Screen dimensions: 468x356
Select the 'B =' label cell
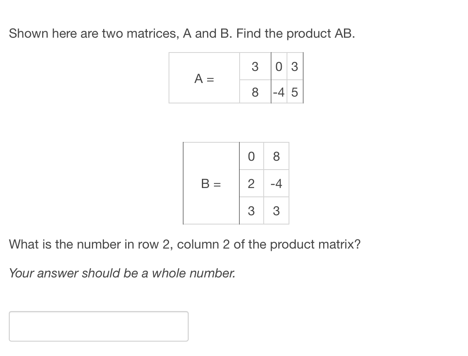tap(211, 183)
